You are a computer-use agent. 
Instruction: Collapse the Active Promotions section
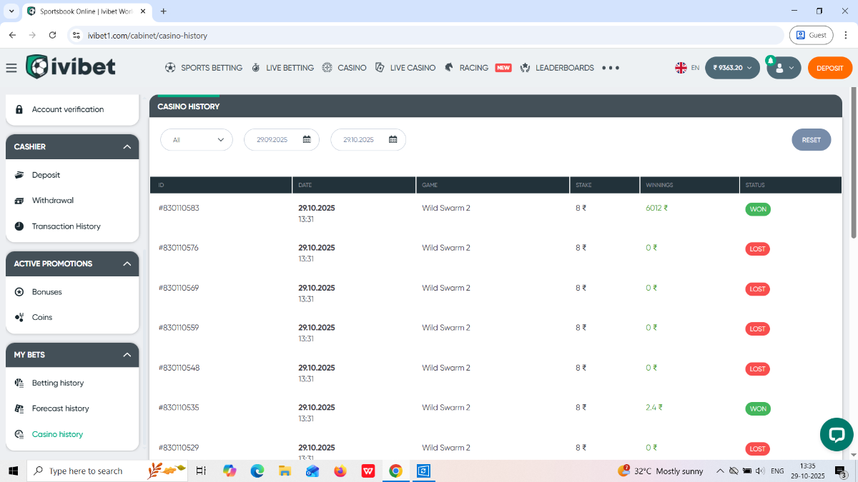click(127, 263)
